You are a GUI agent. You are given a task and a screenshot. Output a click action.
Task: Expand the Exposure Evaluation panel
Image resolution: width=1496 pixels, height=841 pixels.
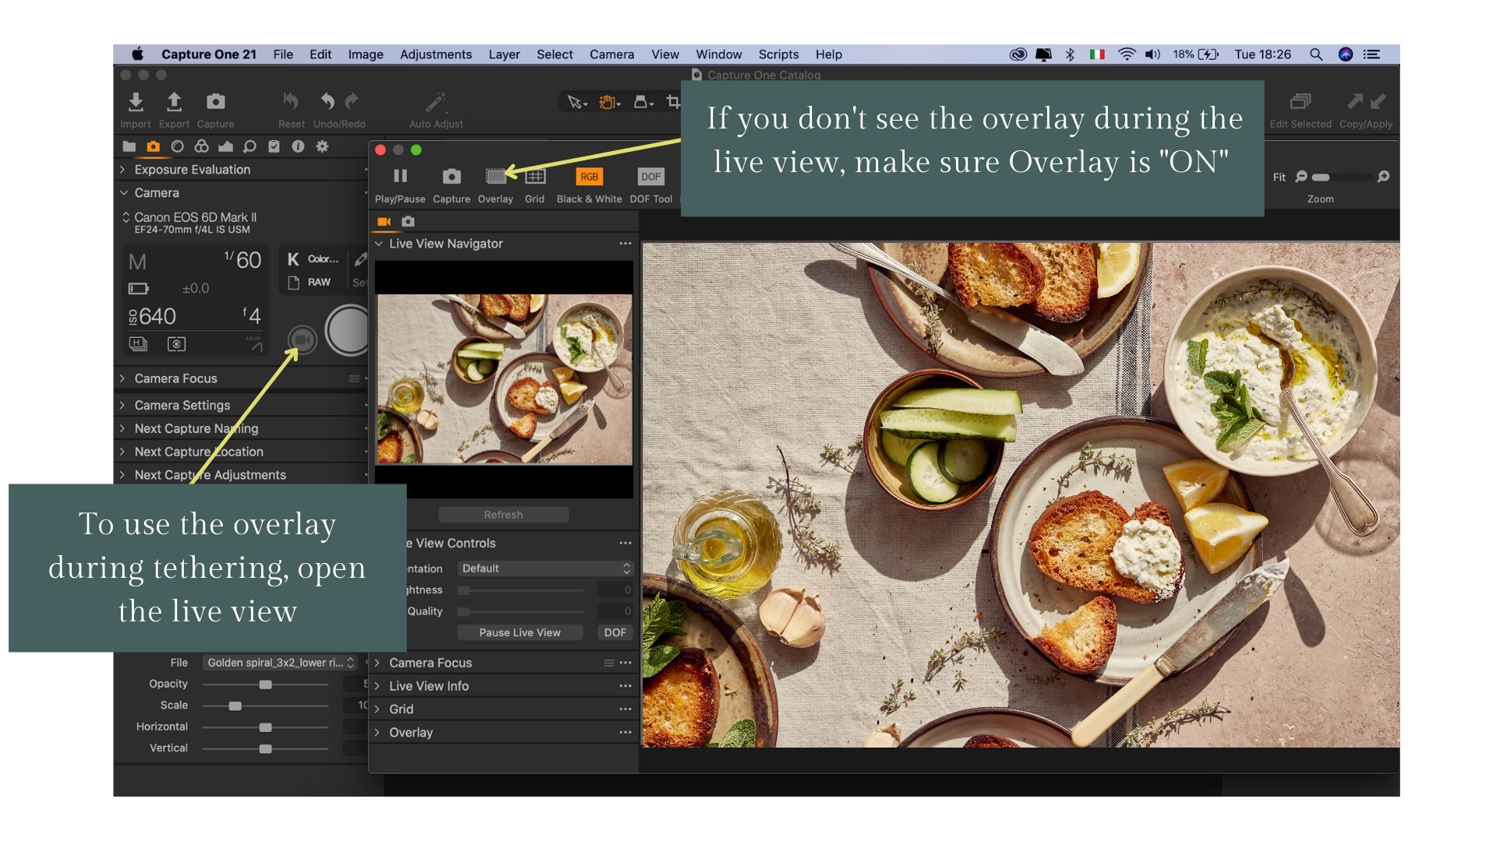click(x=122, y=170)
